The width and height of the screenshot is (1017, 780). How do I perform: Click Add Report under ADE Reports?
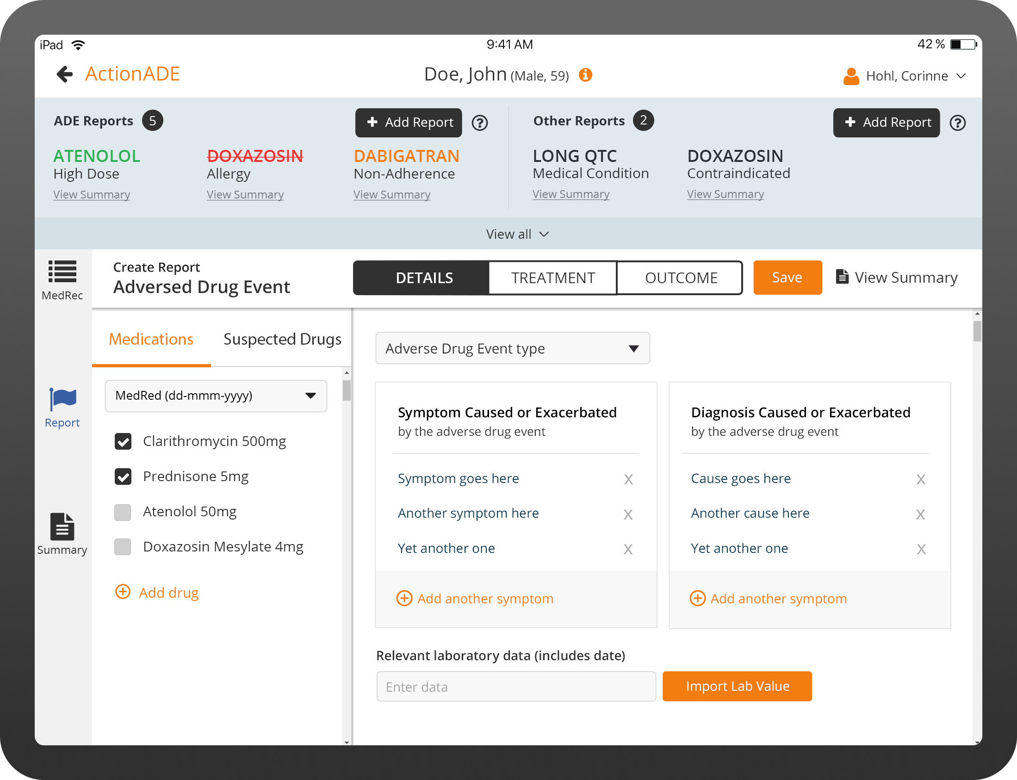(x=409, y=123)
